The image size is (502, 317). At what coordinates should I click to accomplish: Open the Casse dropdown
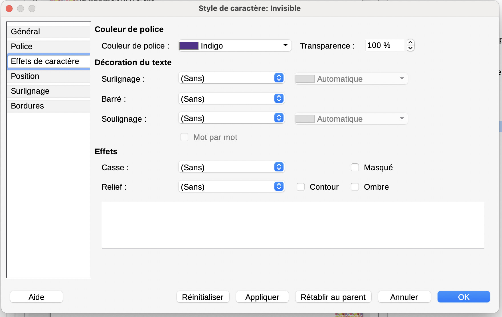pos(231,167)
